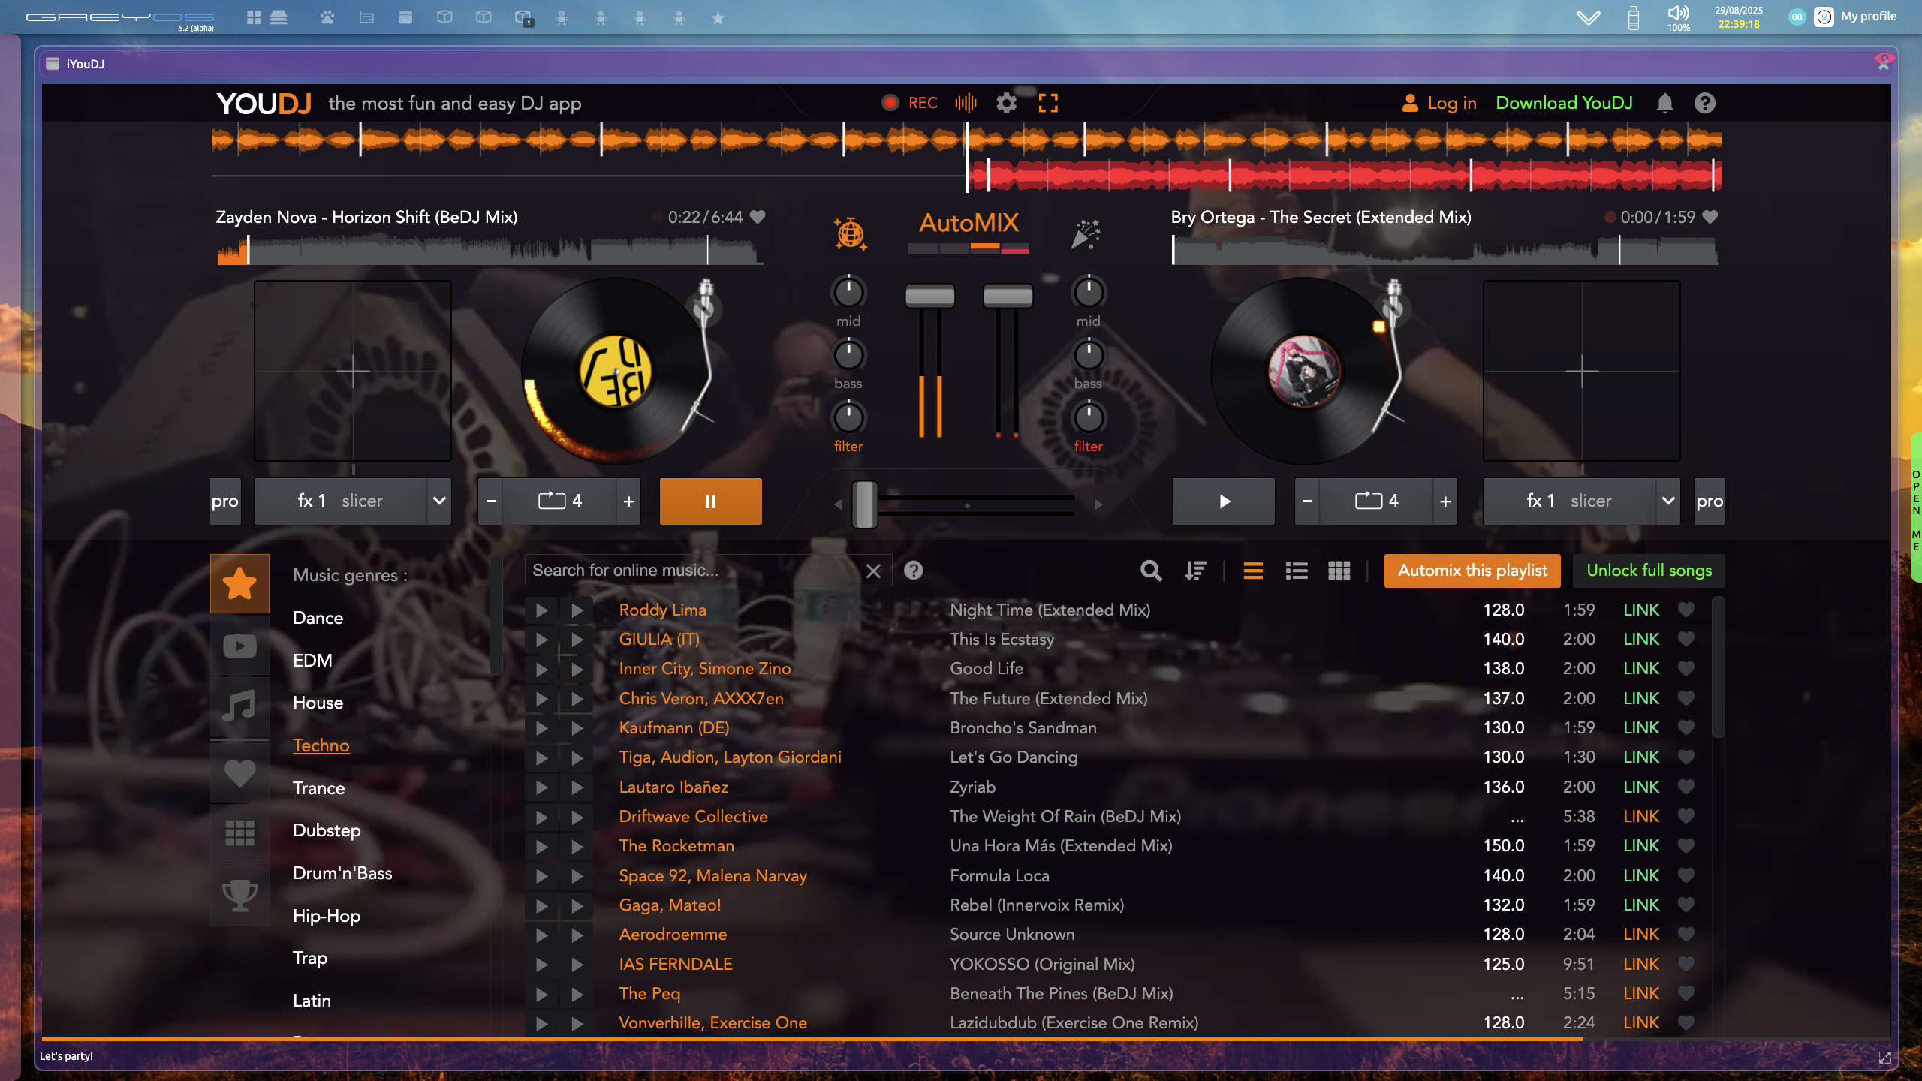Open the sort order dropdown above playlist
The height and width of the screenshot is (1081, 1922).
1195,571
